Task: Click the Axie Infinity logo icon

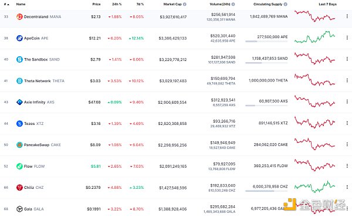Action: coord(19,102)
